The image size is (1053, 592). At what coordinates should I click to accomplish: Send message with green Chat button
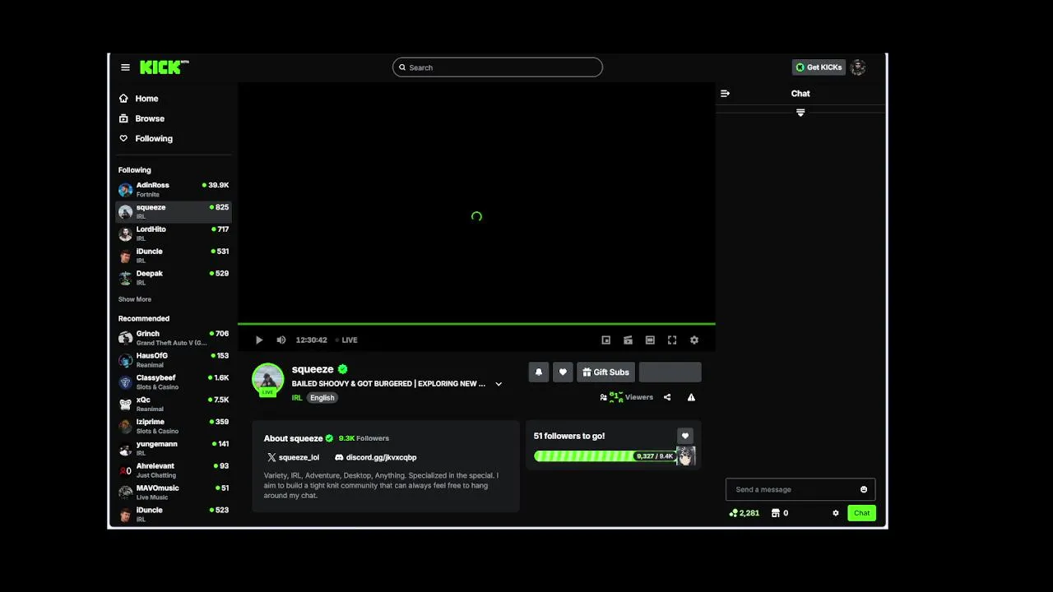pyautogui.click(x=861, y=513)
